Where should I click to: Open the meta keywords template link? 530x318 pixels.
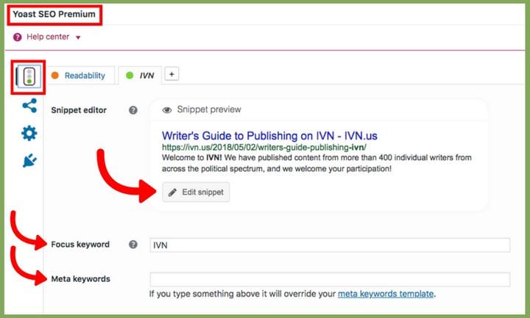coord(386,294)
